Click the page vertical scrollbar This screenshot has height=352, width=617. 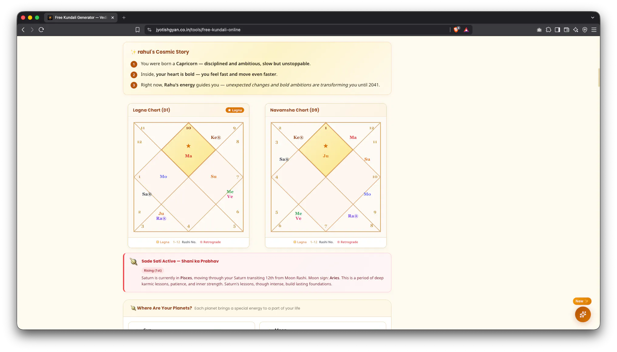tap(599, 78)
